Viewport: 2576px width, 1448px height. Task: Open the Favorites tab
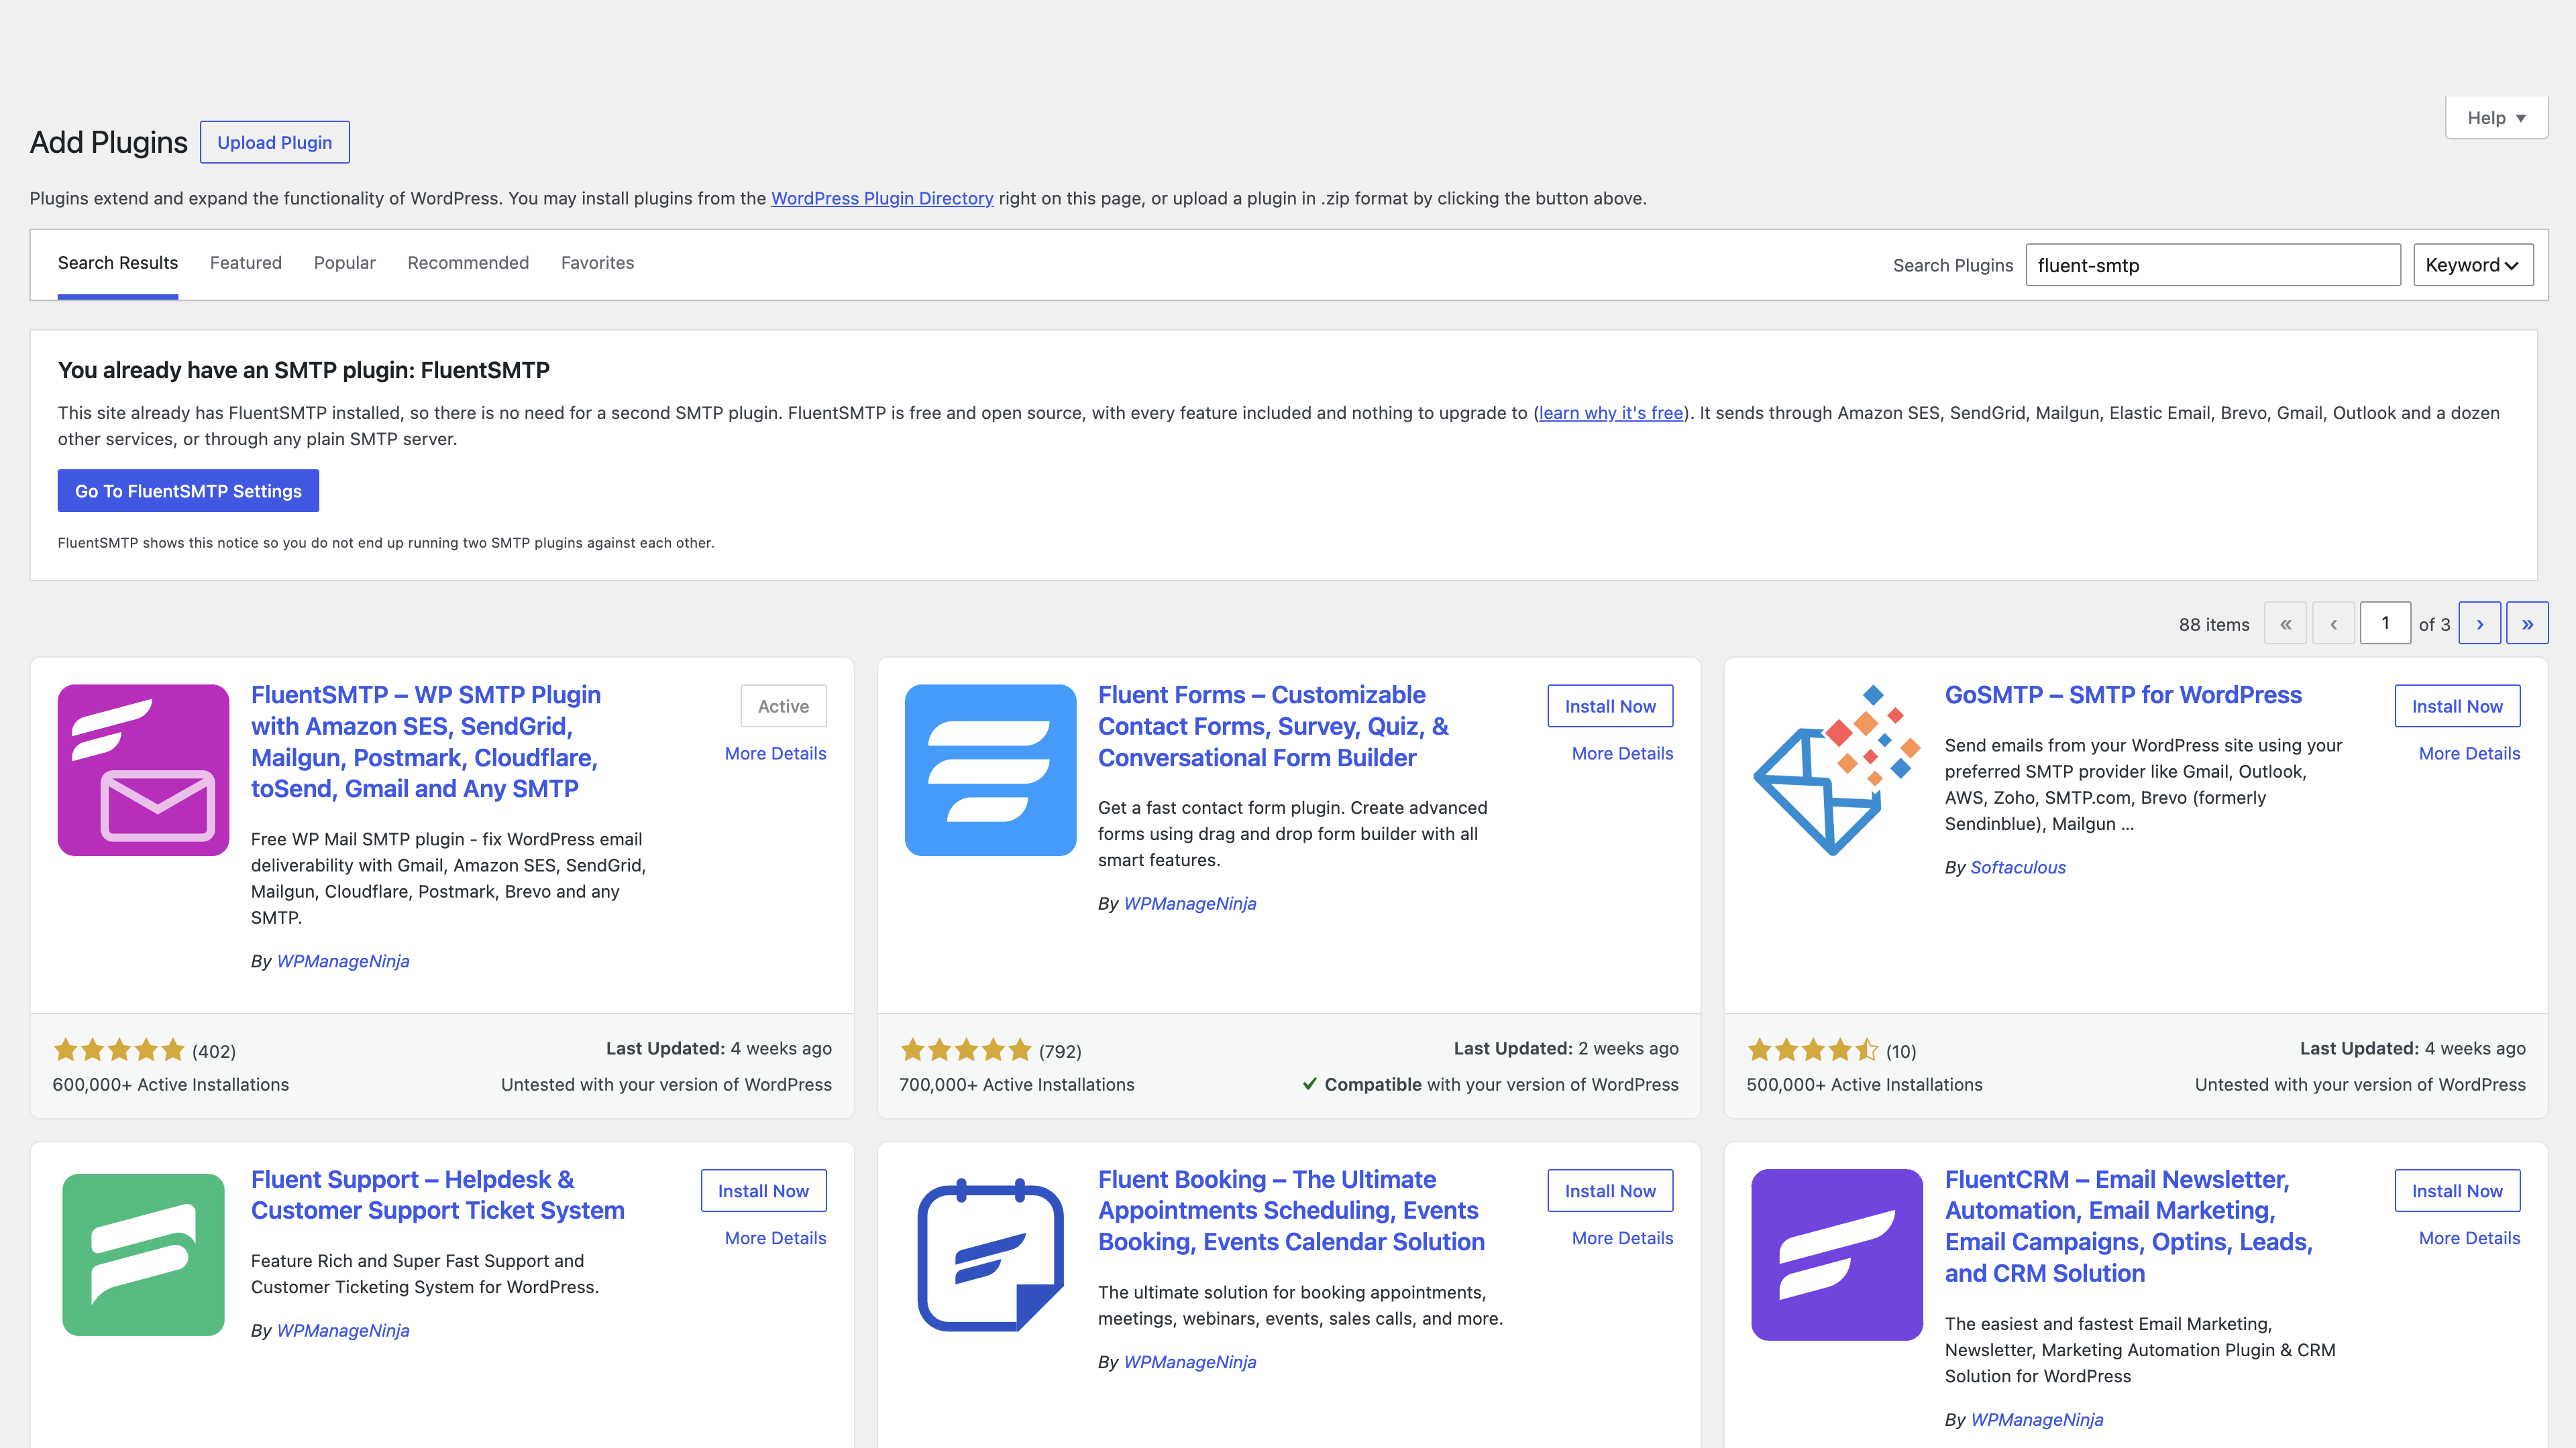point(597,263)
